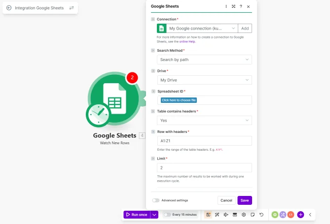Click the Every 15 minutes schedule text
Viewport: 330px width, 224px height.
pyautogui.click(x=184, y=215)
